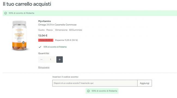Click the Gusto: Pesca option text
177x98 pixels.
tap(45, 30)
